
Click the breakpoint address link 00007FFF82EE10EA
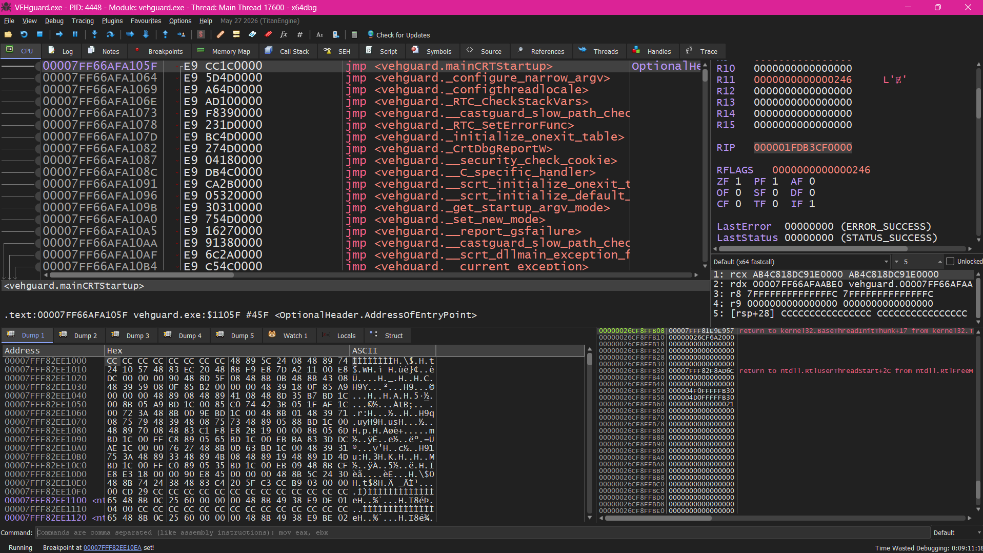click(112, 548)
